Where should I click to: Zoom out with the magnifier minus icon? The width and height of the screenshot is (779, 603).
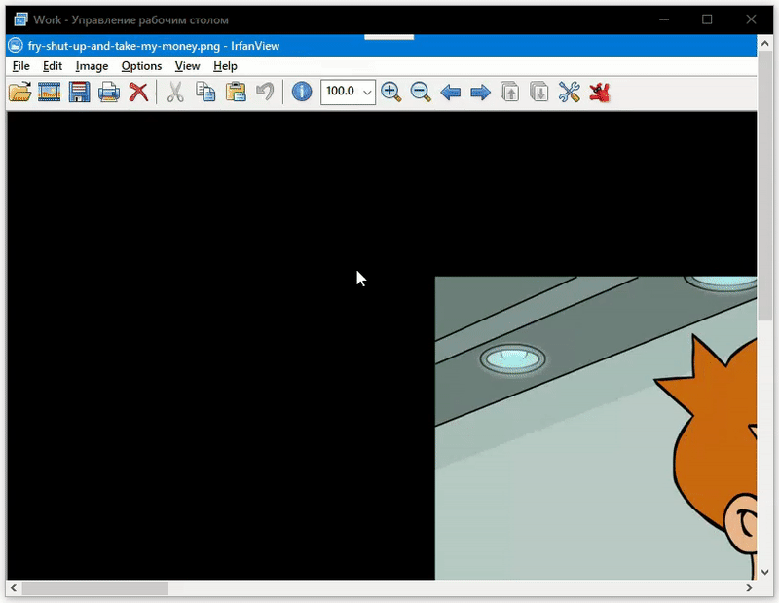click(421, 92)
